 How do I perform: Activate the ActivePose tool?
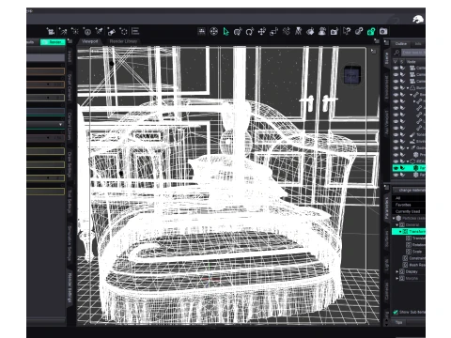(287, 32)
